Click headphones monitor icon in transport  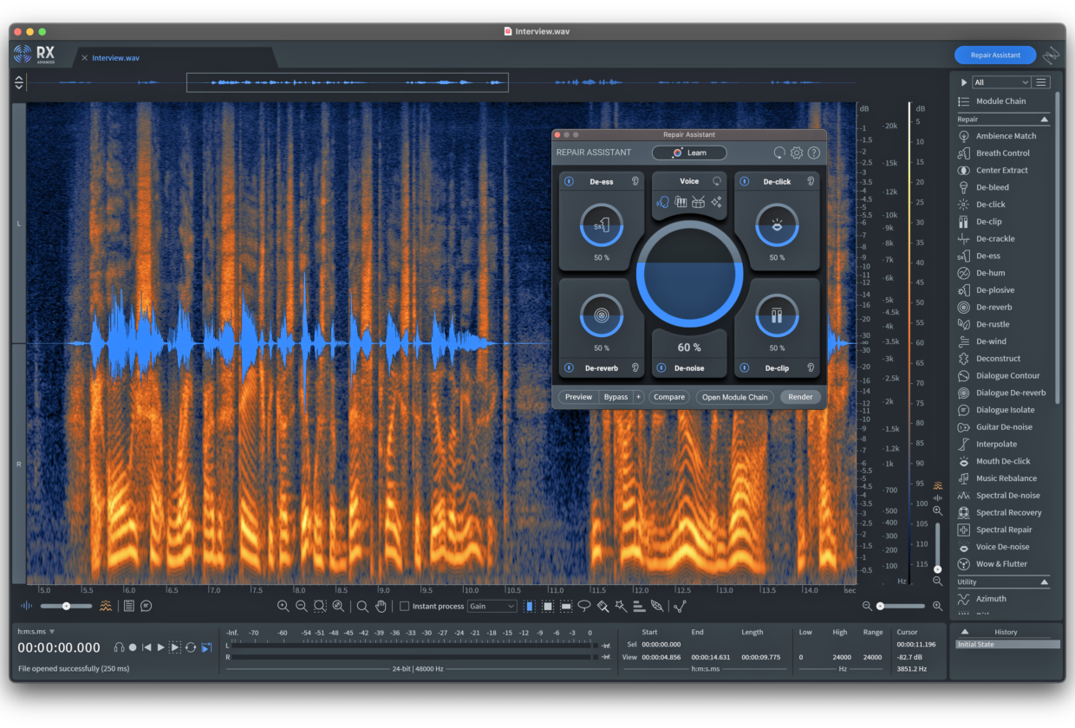coord(120,647)
